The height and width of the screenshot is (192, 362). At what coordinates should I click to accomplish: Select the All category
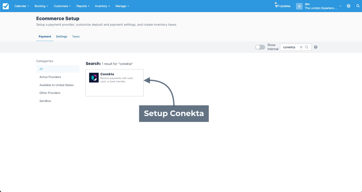(58, 69)
